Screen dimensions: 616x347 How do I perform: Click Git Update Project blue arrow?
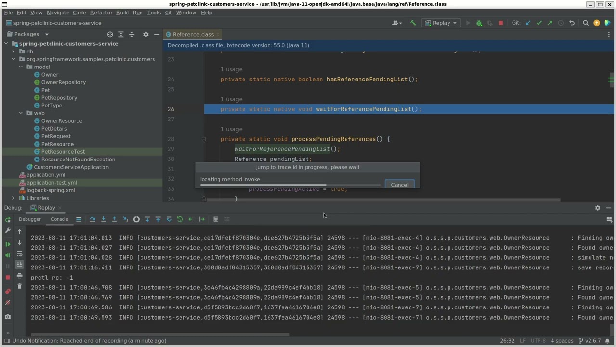click(x=528, y=23)
